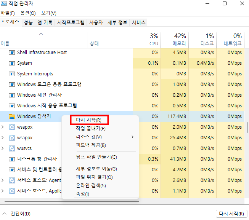249x220 pixels.
Task: Click the 117.4MB memory value
Action: 177,116
